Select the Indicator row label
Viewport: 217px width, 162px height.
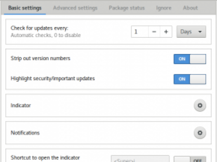21,106
